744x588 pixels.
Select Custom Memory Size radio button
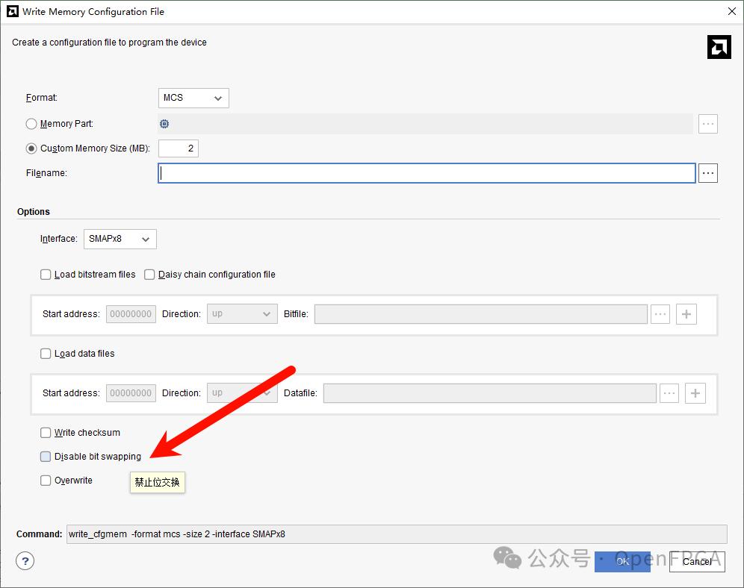31,148
